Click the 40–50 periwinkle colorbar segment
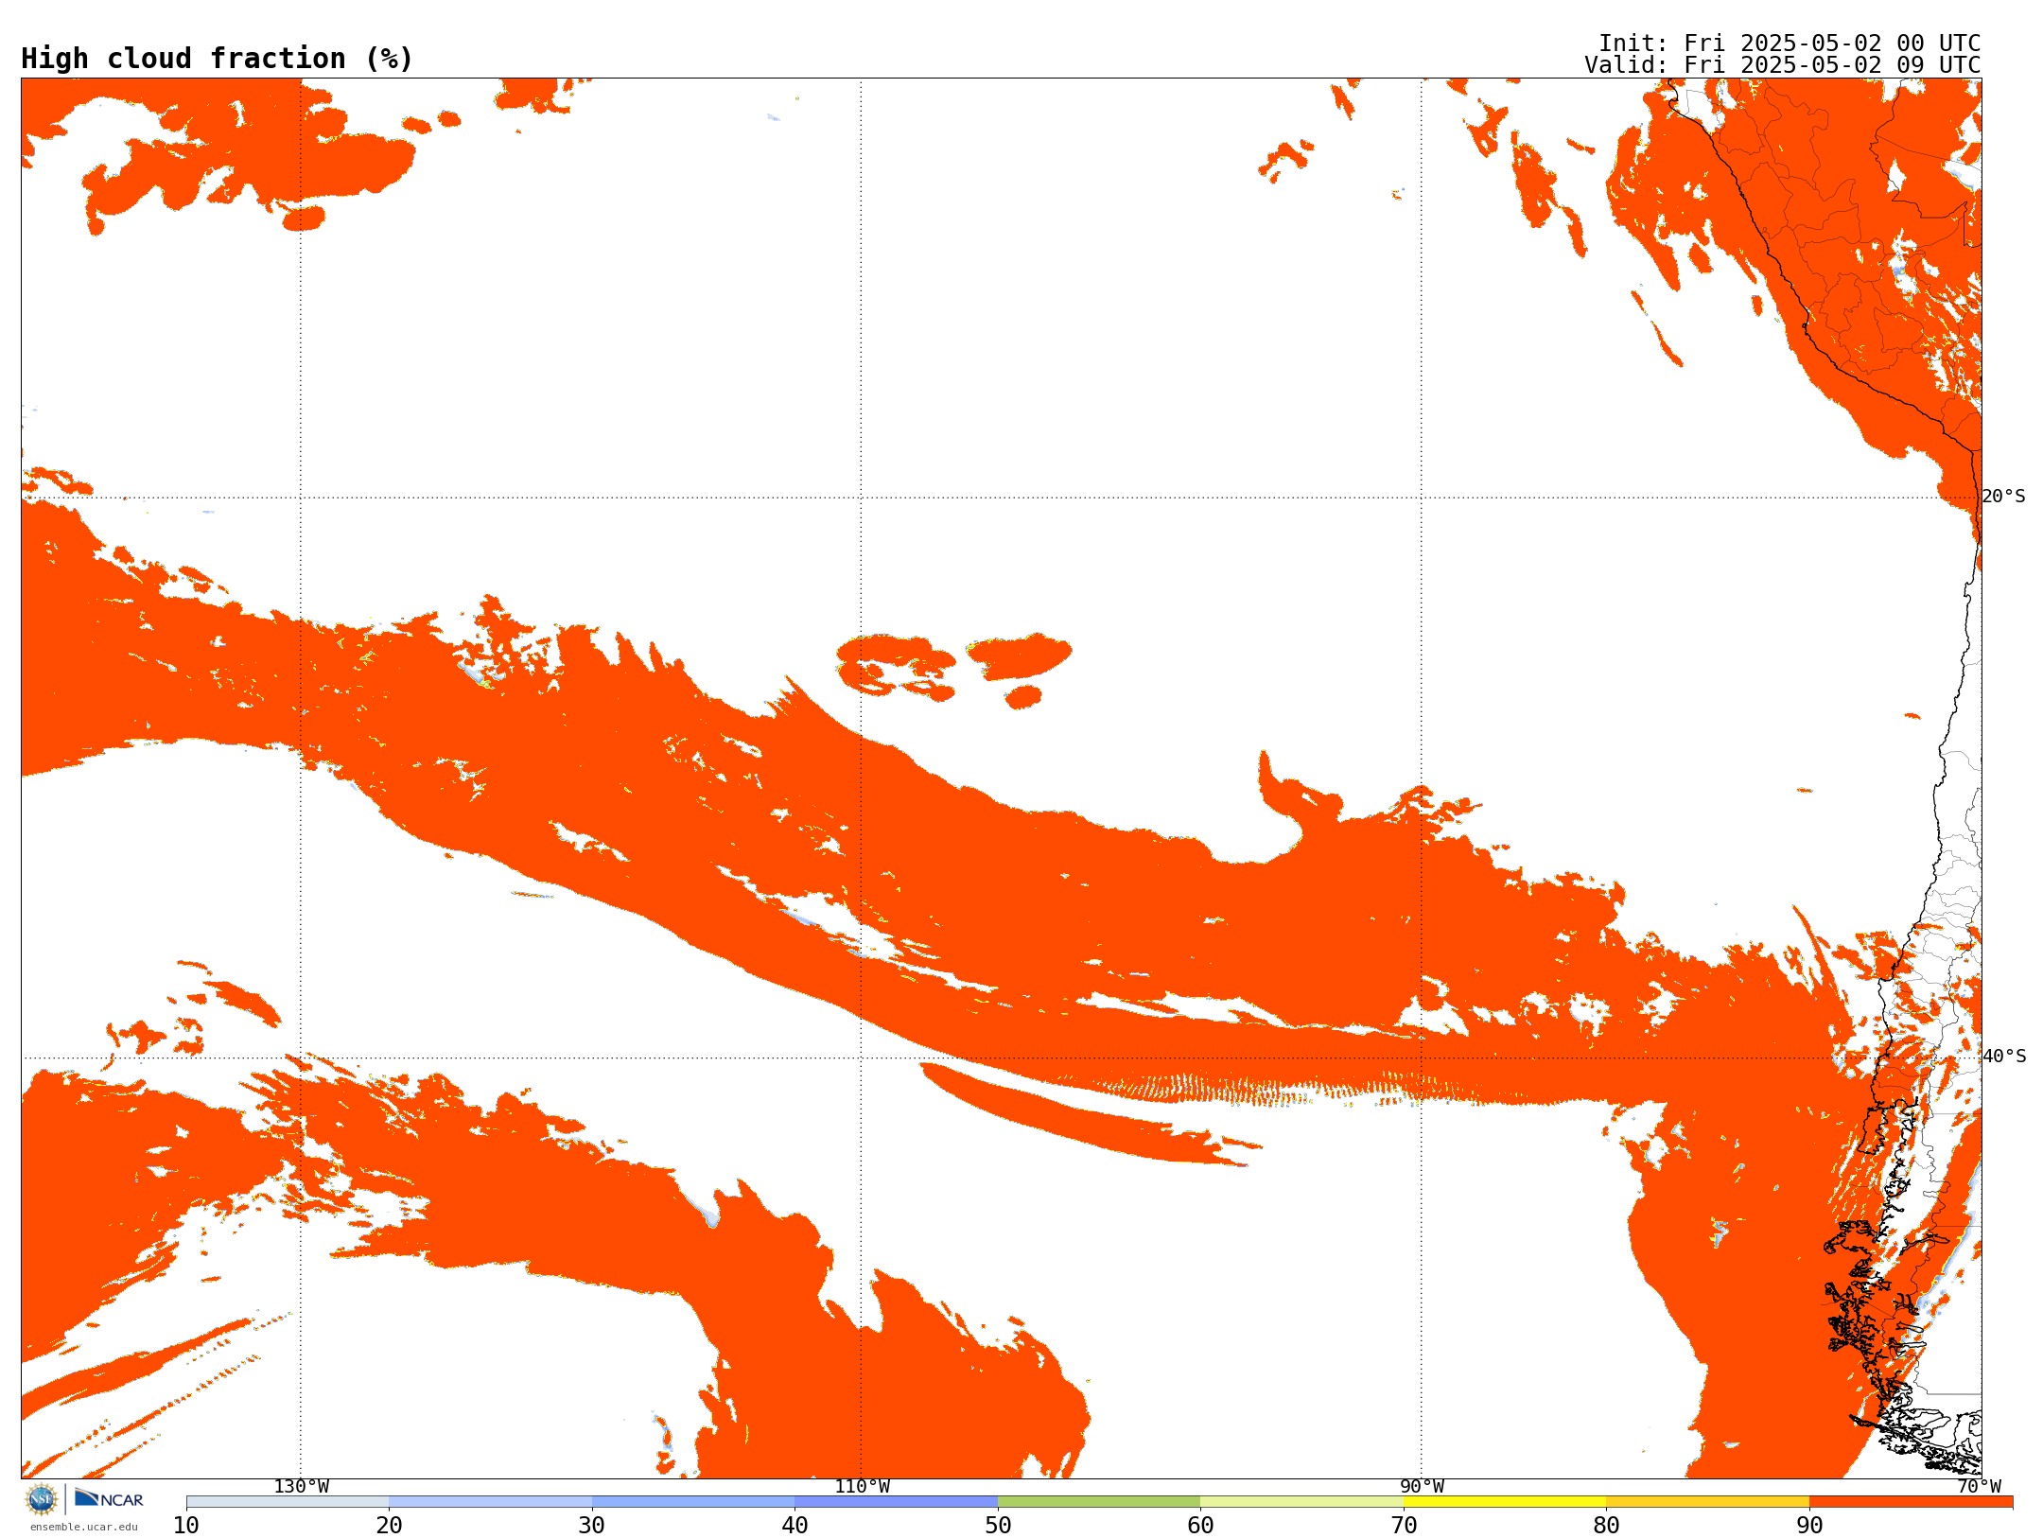Image resolution: width=2043 pixels, height=1538 pixels. click(896, 1502)
